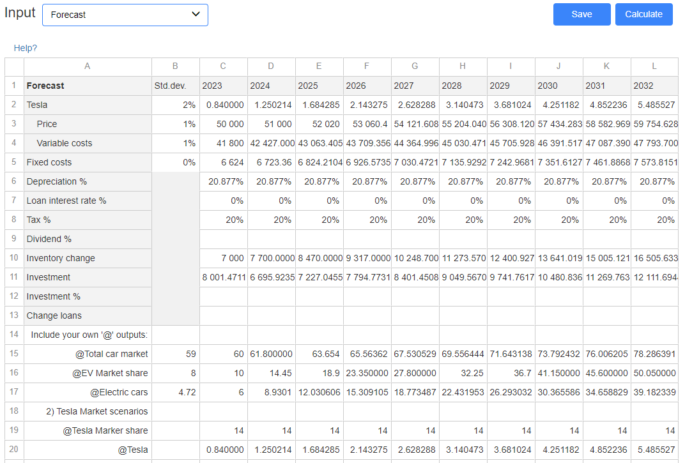Click Electric cars value 39.182339
685x463 pixels.
pyautogui.click(x=654, y=392)
